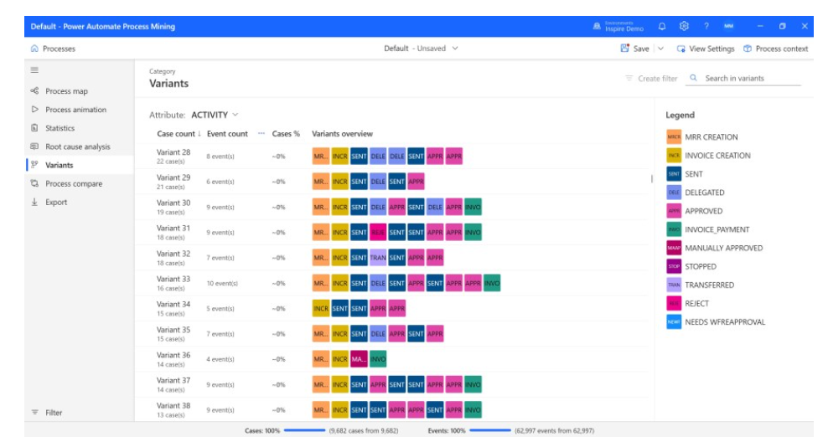Viewport: 828px width, 447px height.
Task: Click the Process context icon
Action: 748,49
